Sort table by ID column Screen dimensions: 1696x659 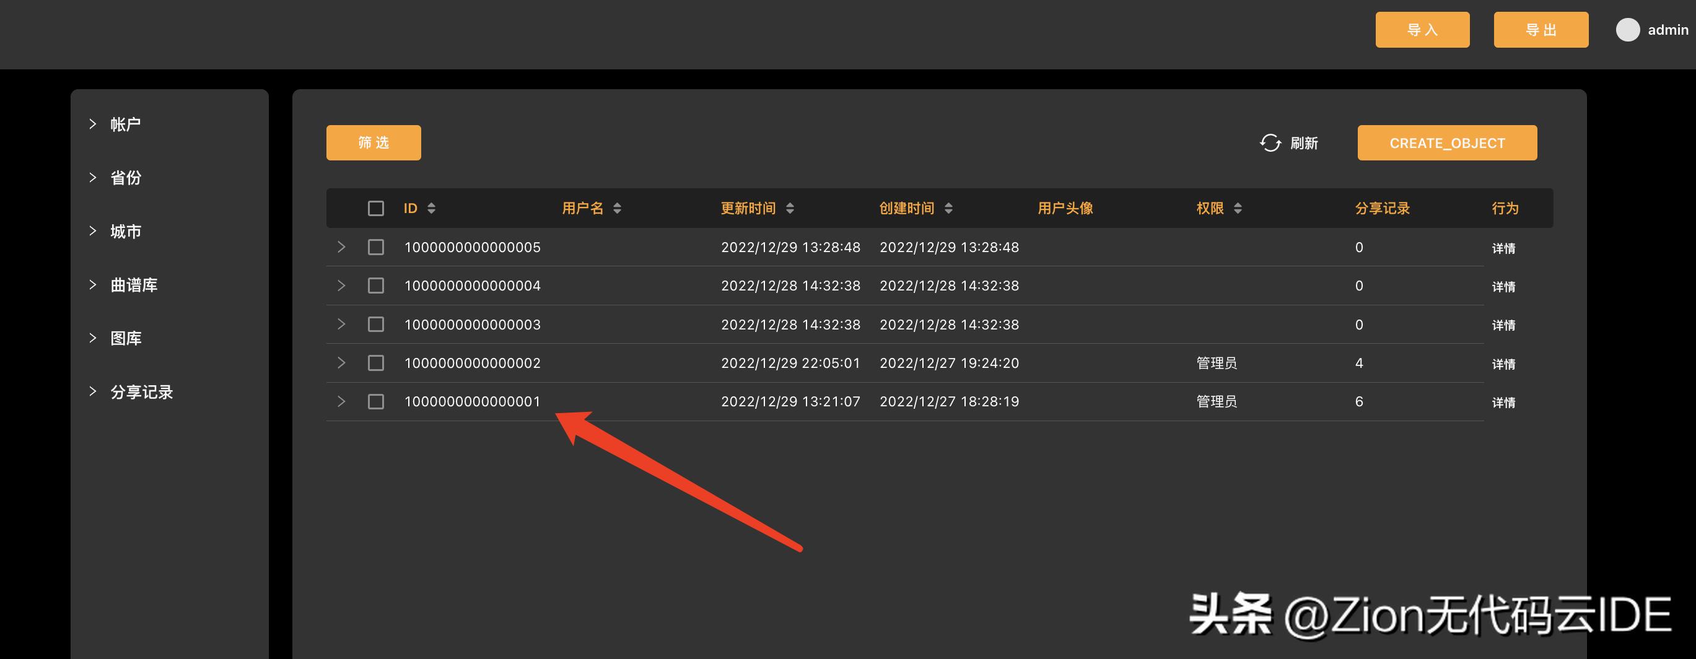coord(431,209)
